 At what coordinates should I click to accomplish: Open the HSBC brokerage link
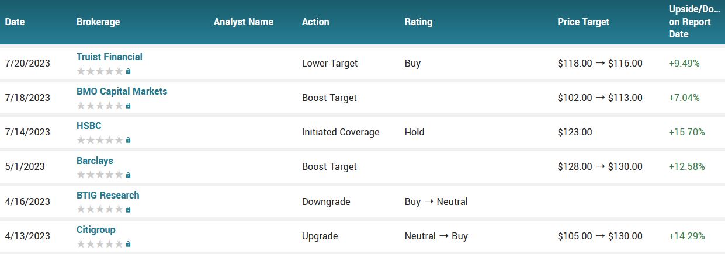coord(89,126)
